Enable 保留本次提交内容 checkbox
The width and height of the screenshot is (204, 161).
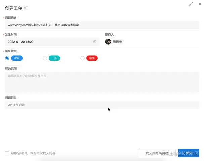coord(7,153)
